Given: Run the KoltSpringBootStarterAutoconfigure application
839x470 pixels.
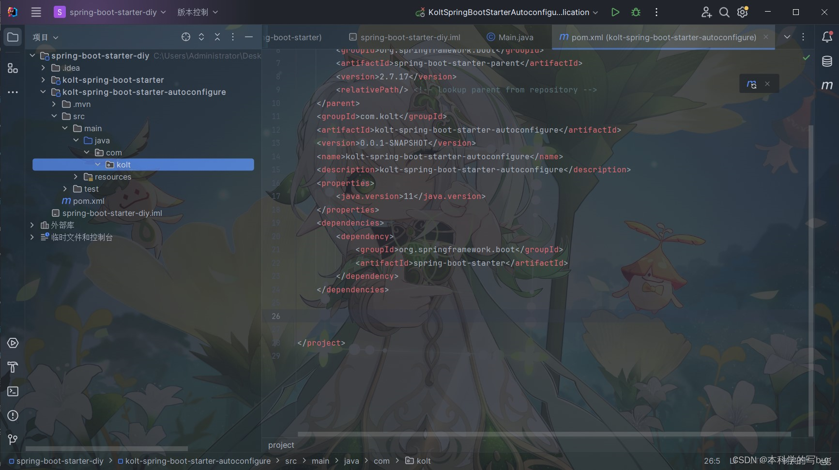Looking at the screenshot, I should [615, 12].
